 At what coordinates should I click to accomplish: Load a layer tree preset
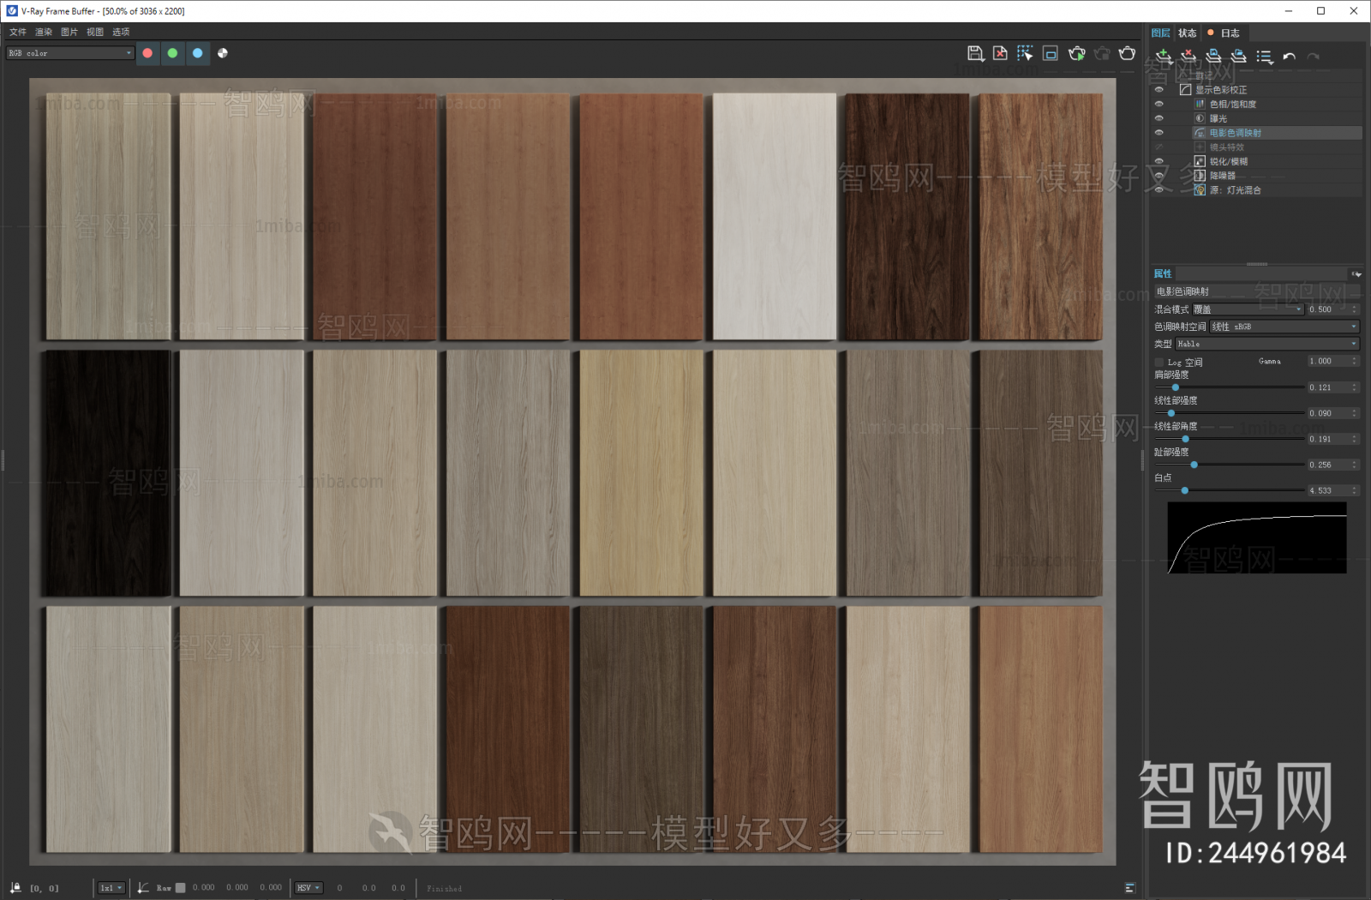[x=1239, y=57]
